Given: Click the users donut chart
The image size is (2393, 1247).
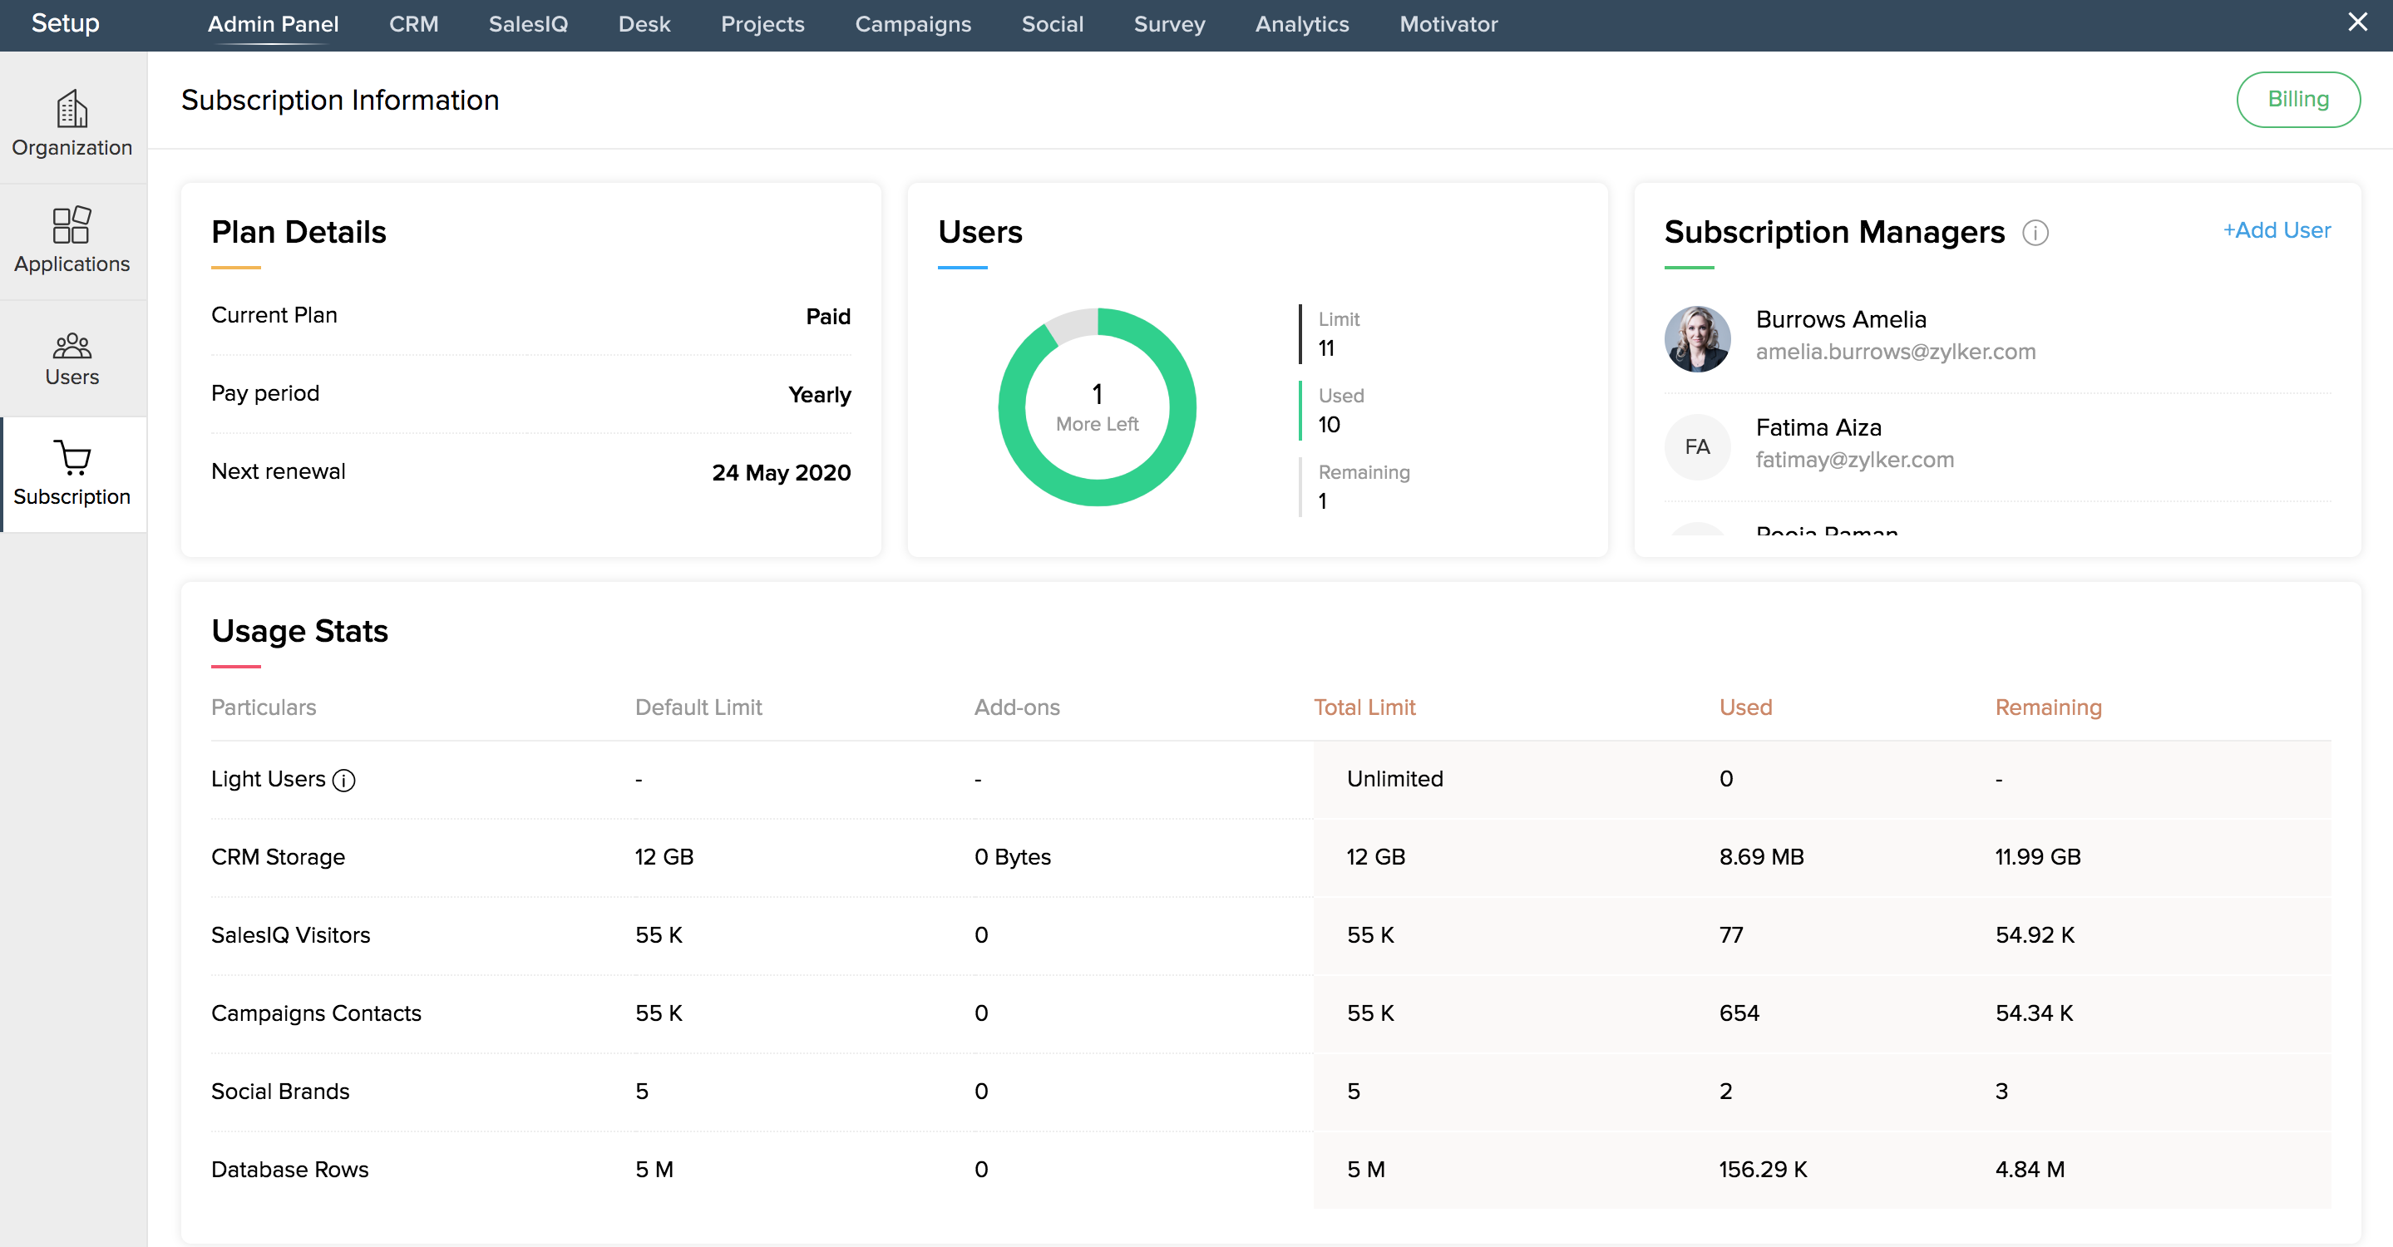Looking at the screenshot, I should (x=1096, y=407).
